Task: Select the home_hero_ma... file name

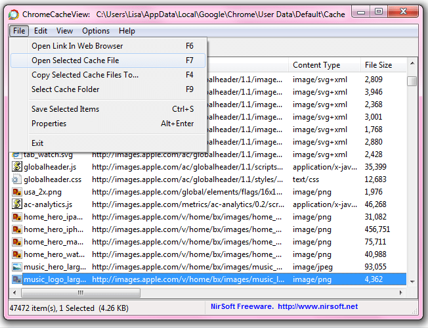Action: click(x=54, y=242)
